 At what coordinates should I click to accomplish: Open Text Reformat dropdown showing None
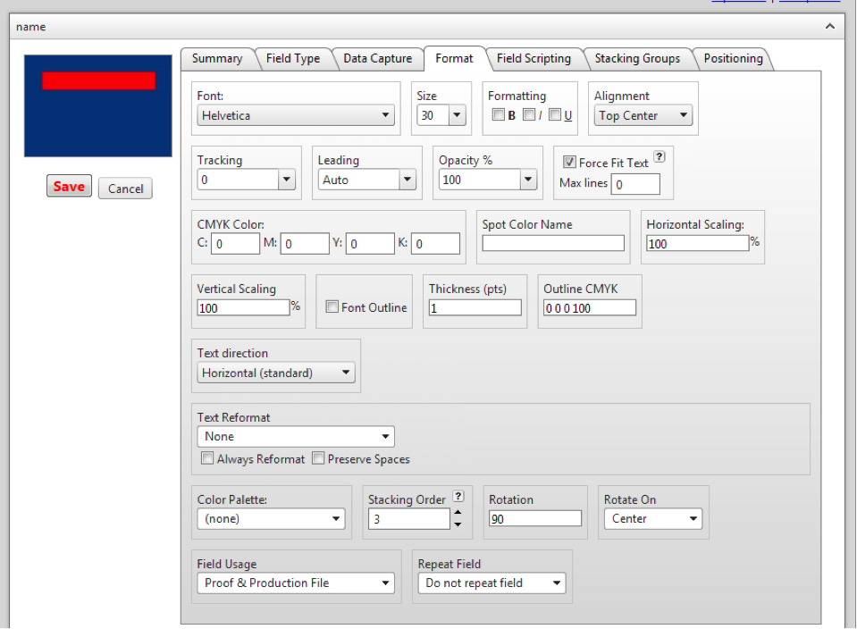[x=296, y=437]
